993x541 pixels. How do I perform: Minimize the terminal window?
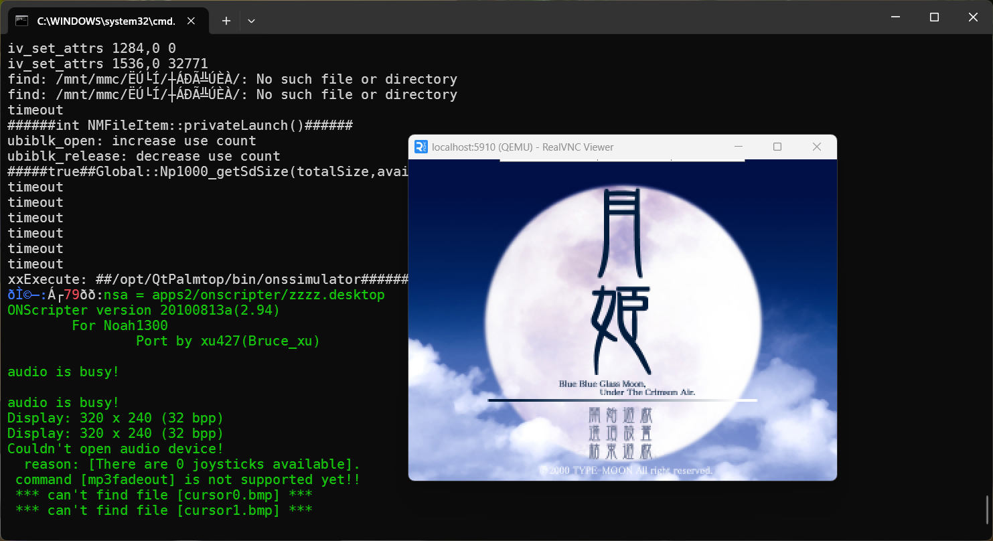pyautogui.click(x=895, y=17)
